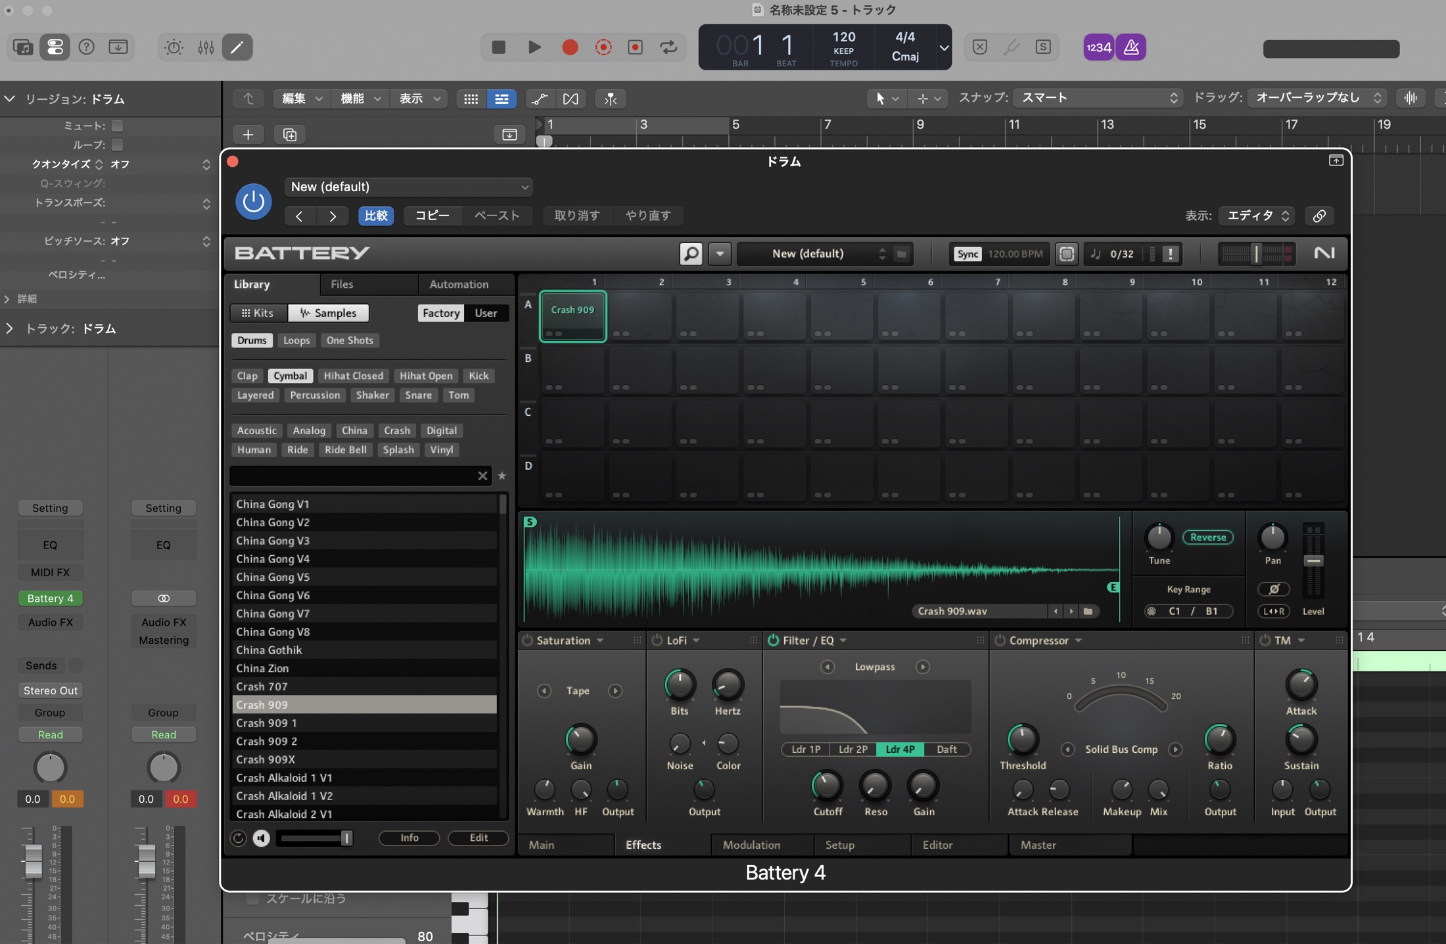Image resolution: width=1446 pixels, height=944 pixels.
Task: Select the Crash 909 cell pad A1
Action: [572, 316]
